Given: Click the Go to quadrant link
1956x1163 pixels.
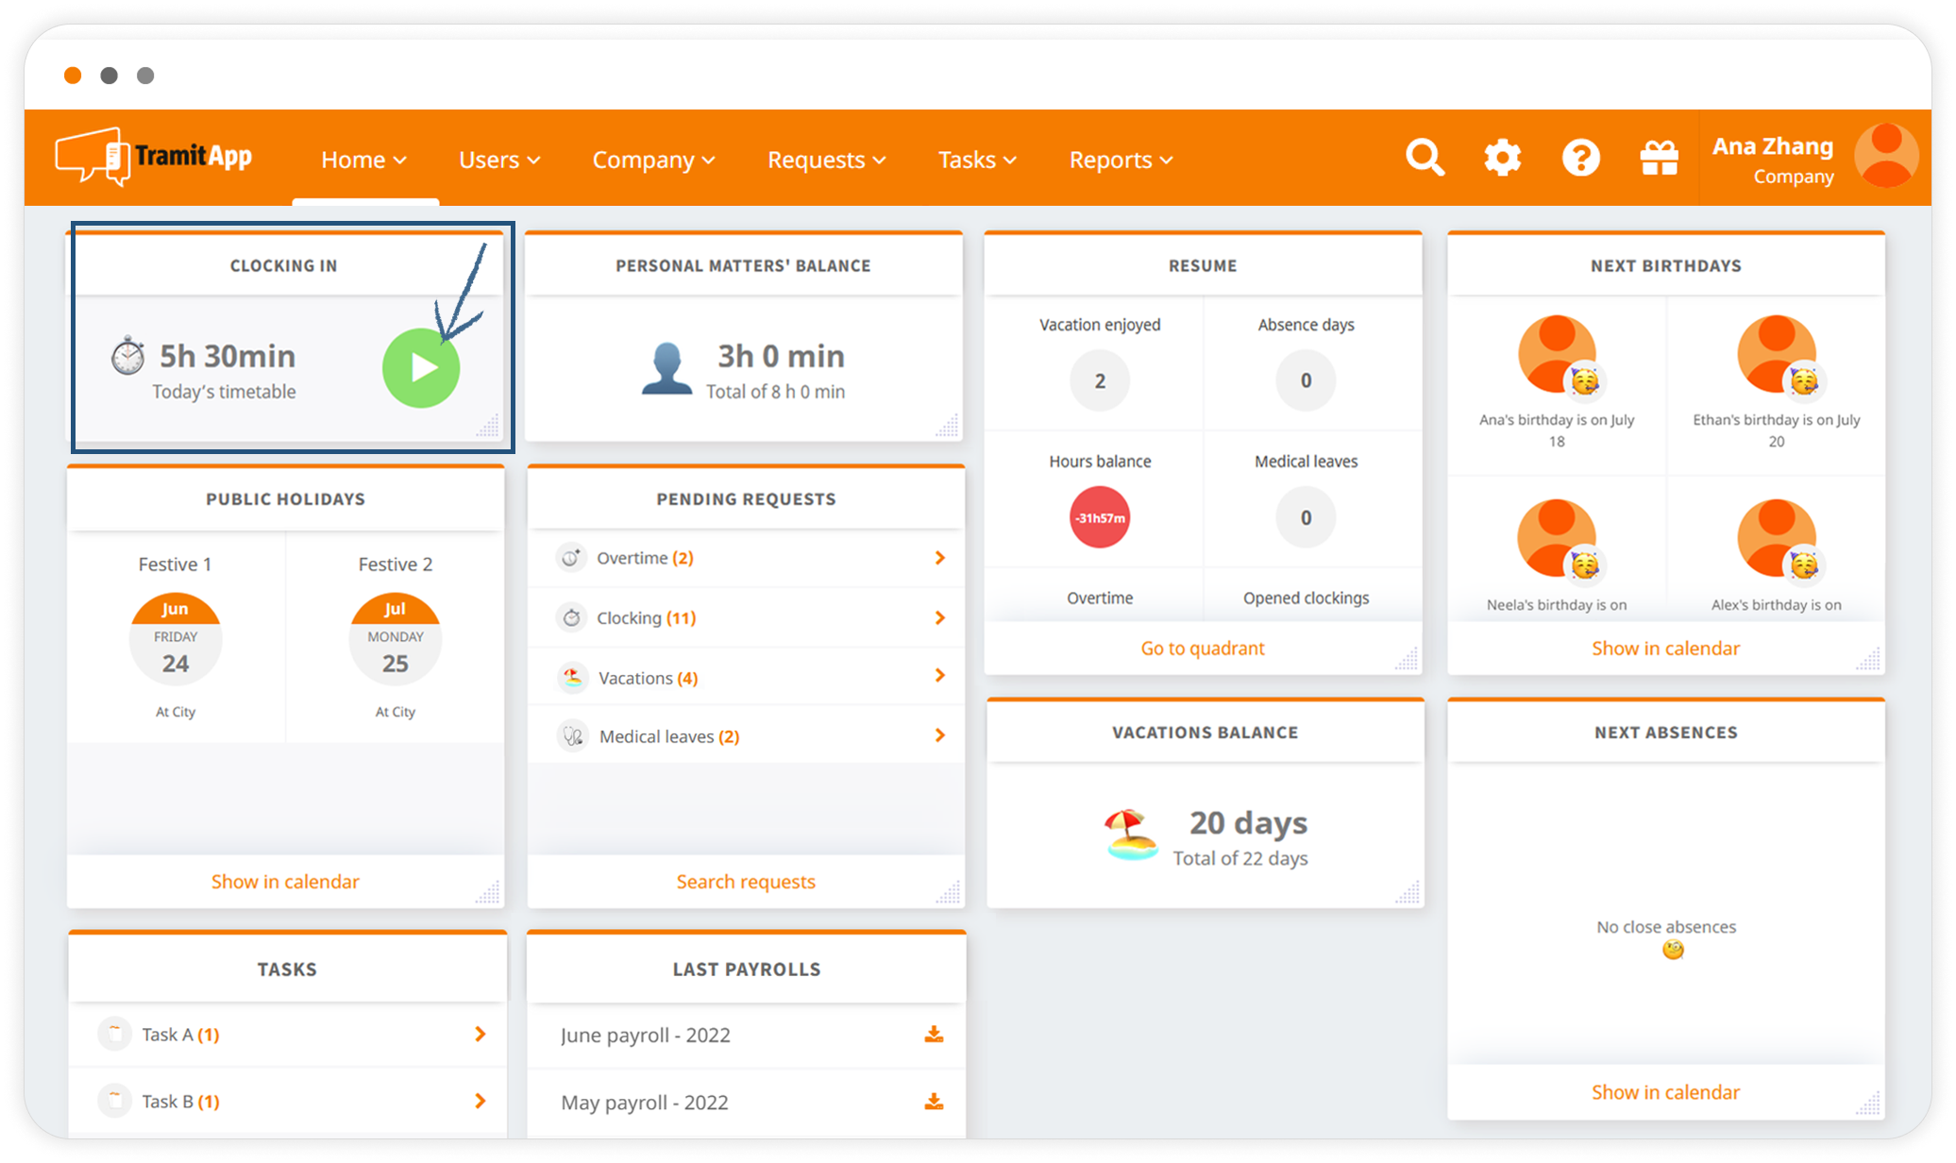Looking at the screenshot, I should (x=1202, y=649).
